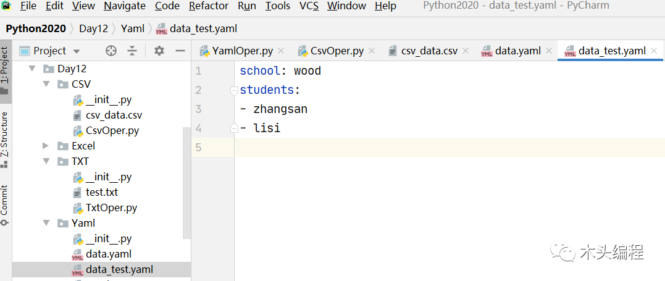Close the csv_data.csv editor tab
Screen dimensions: 665x281
coord(465,51)
